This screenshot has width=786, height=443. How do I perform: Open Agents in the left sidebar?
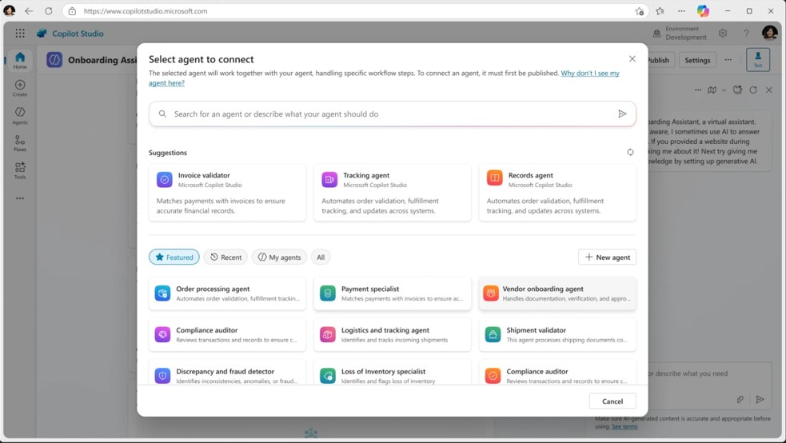click(x=20, y=115)
